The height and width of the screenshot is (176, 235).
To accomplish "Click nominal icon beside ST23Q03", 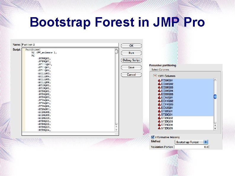I will 159,122.
